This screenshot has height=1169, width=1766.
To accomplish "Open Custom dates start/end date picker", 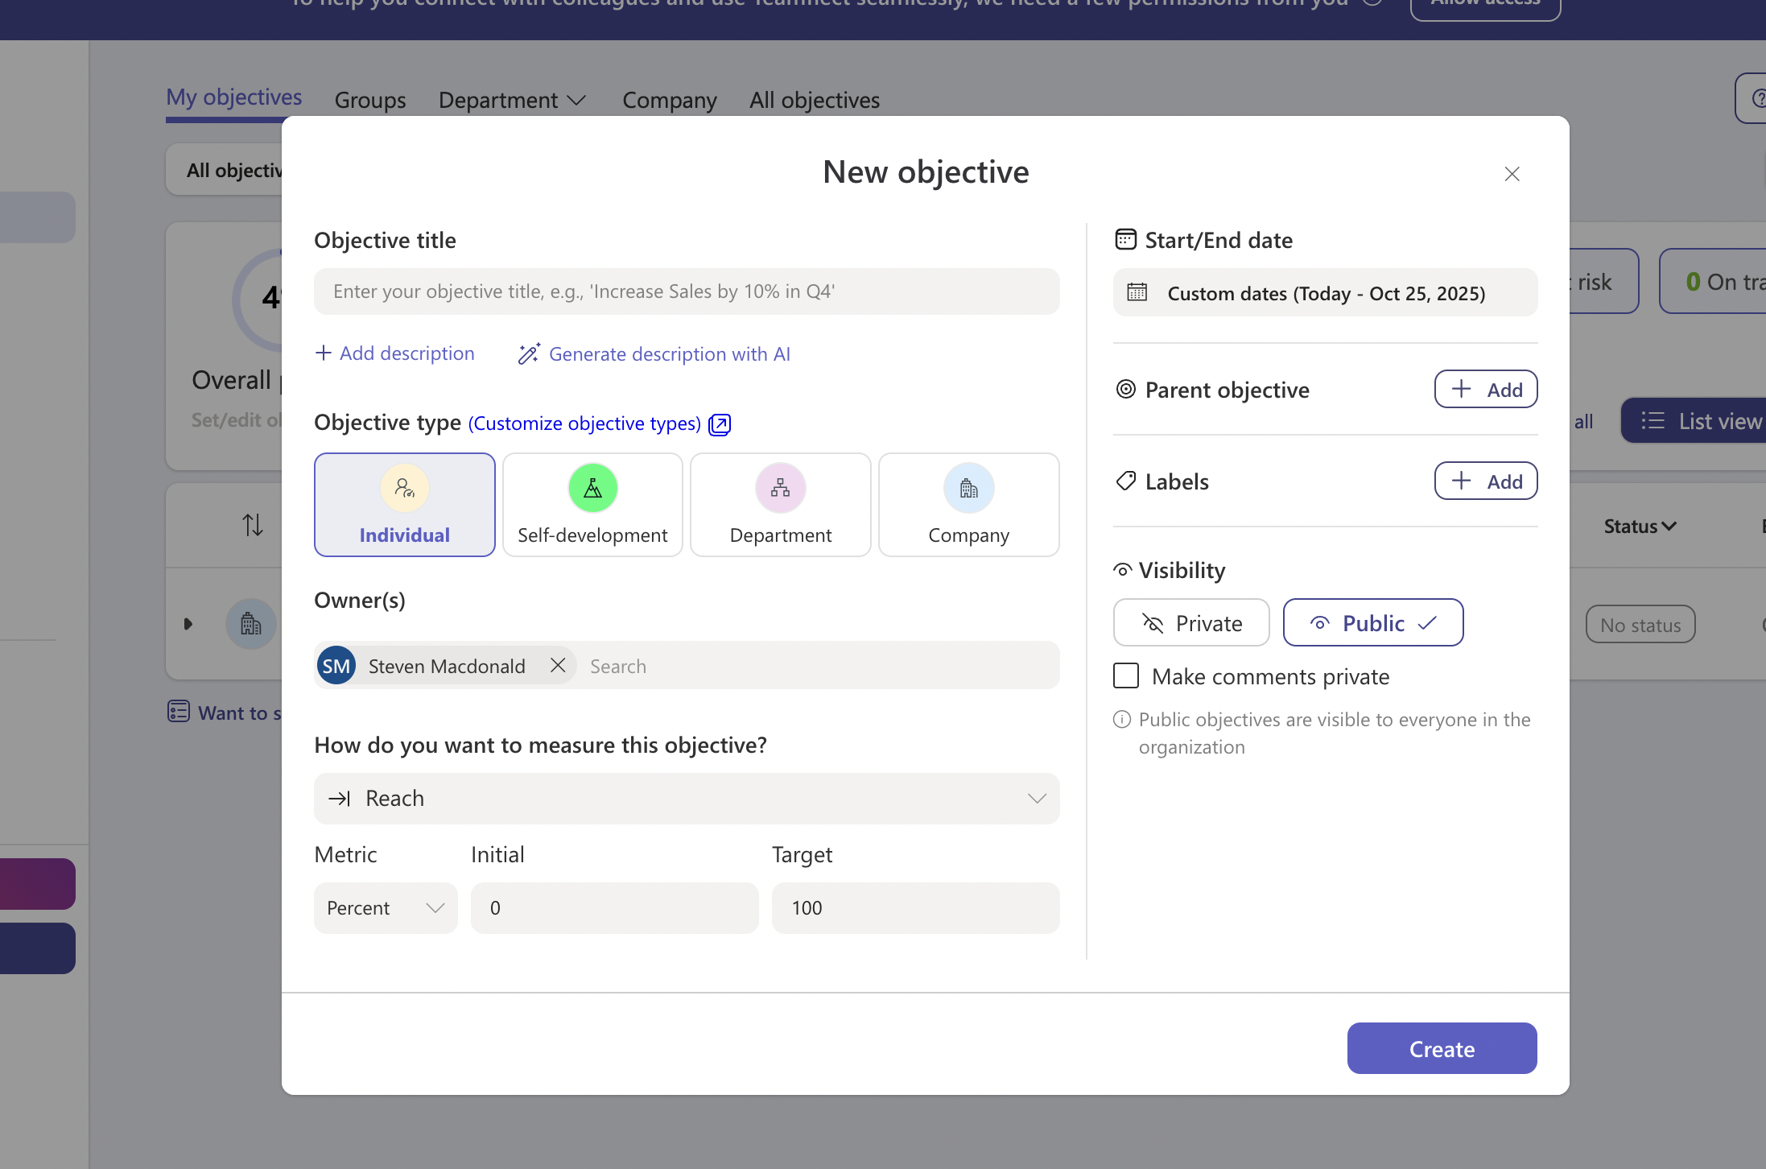I will (x=1325, y=293).
